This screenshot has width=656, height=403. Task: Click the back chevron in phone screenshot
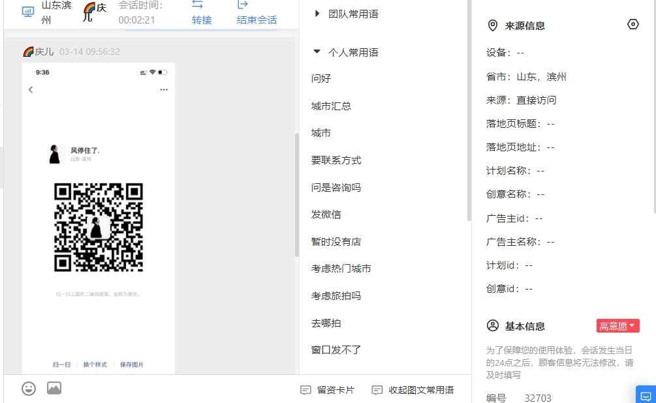(x=31, y=89)
